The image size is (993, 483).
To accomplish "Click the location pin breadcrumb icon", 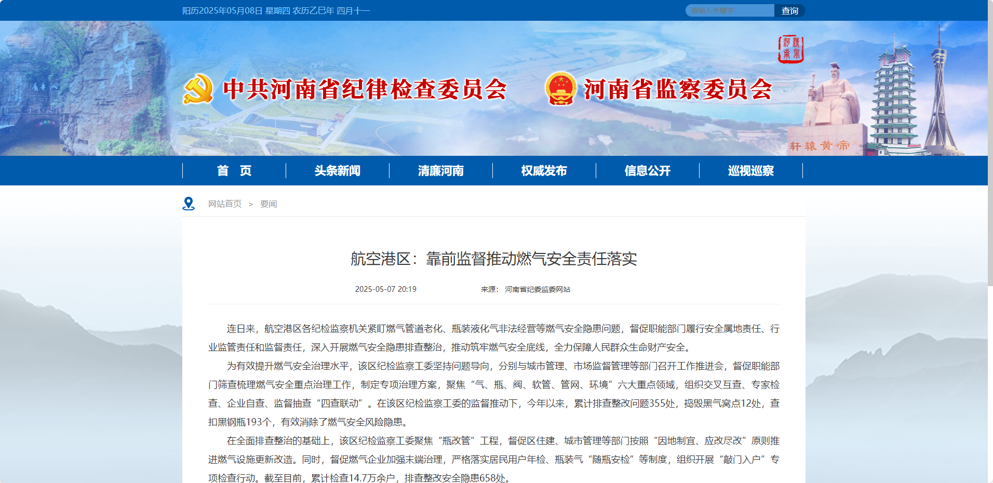I will click(189, 204).
